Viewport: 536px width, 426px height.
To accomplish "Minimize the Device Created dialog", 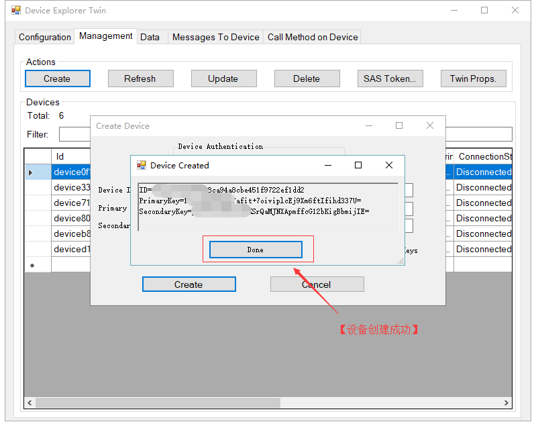I will 327,165.
